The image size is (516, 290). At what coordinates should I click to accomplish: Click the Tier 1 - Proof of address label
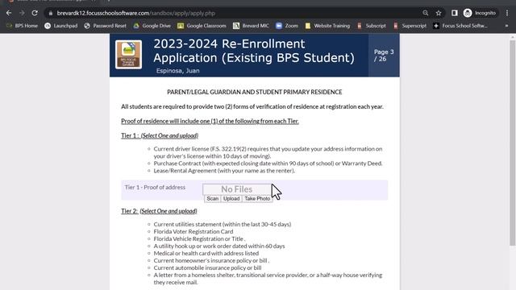(155, 187)
